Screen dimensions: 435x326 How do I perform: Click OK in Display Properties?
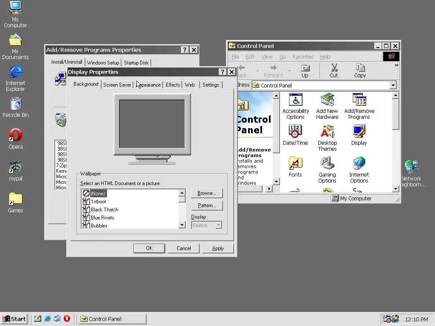[x=149, y=248]
